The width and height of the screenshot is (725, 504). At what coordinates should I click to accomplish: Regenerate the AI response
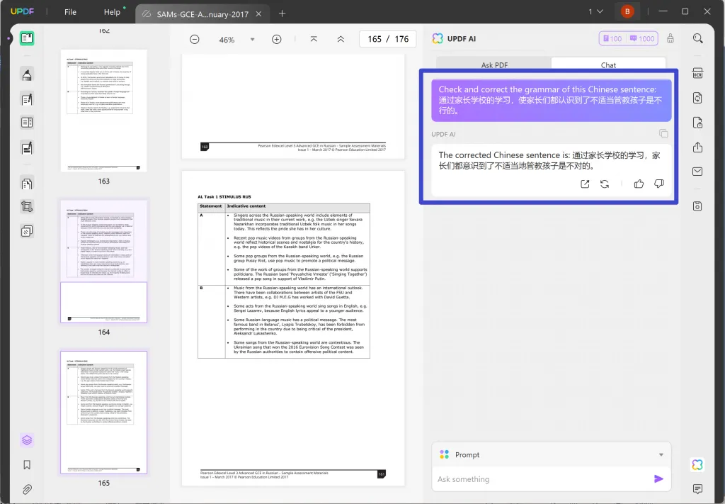pos(605,184)
